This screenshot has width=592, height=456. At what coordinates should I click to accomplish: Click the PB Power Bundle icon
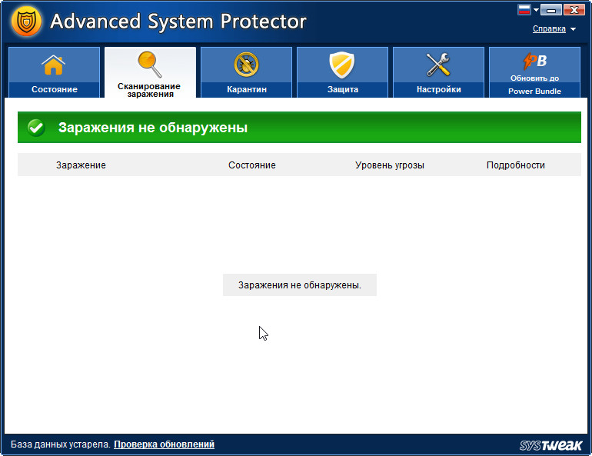(534, 62)
